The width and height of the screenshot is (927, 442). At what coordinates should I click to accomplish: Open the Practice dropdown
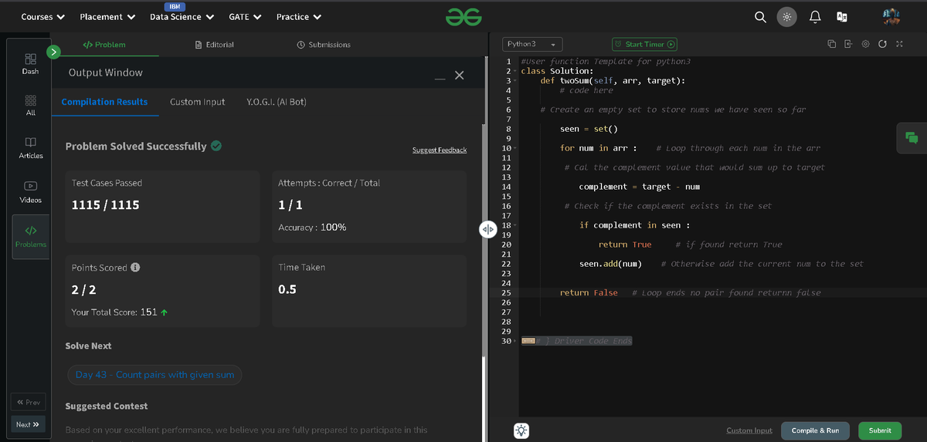click(x=299, y=17)
